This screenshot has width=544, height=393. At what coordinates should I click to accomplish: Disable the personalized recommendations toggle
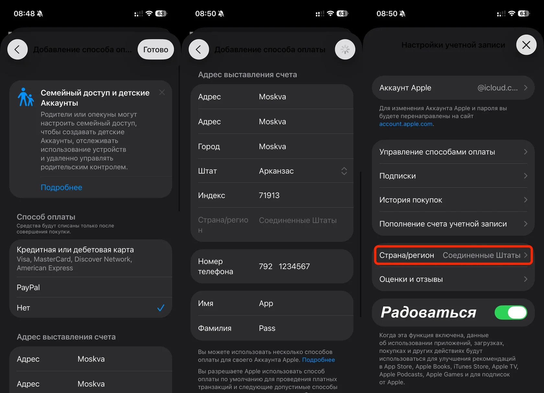click(511, 312)
